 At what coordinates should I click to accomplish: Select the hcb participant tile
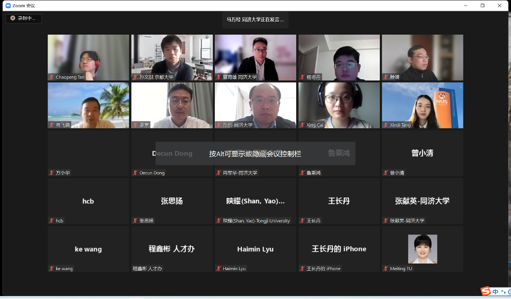88,201
